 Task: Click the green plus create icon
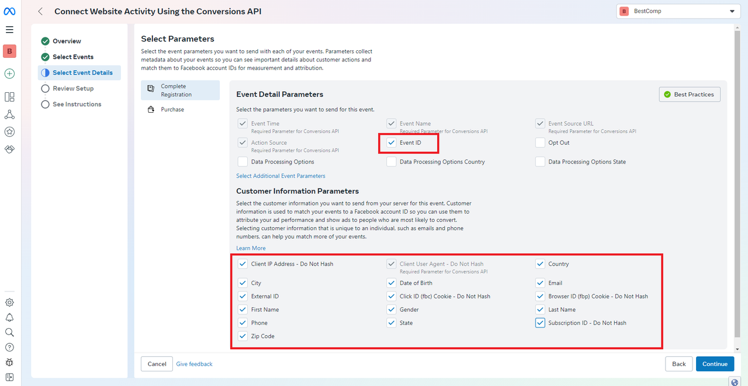9,74
